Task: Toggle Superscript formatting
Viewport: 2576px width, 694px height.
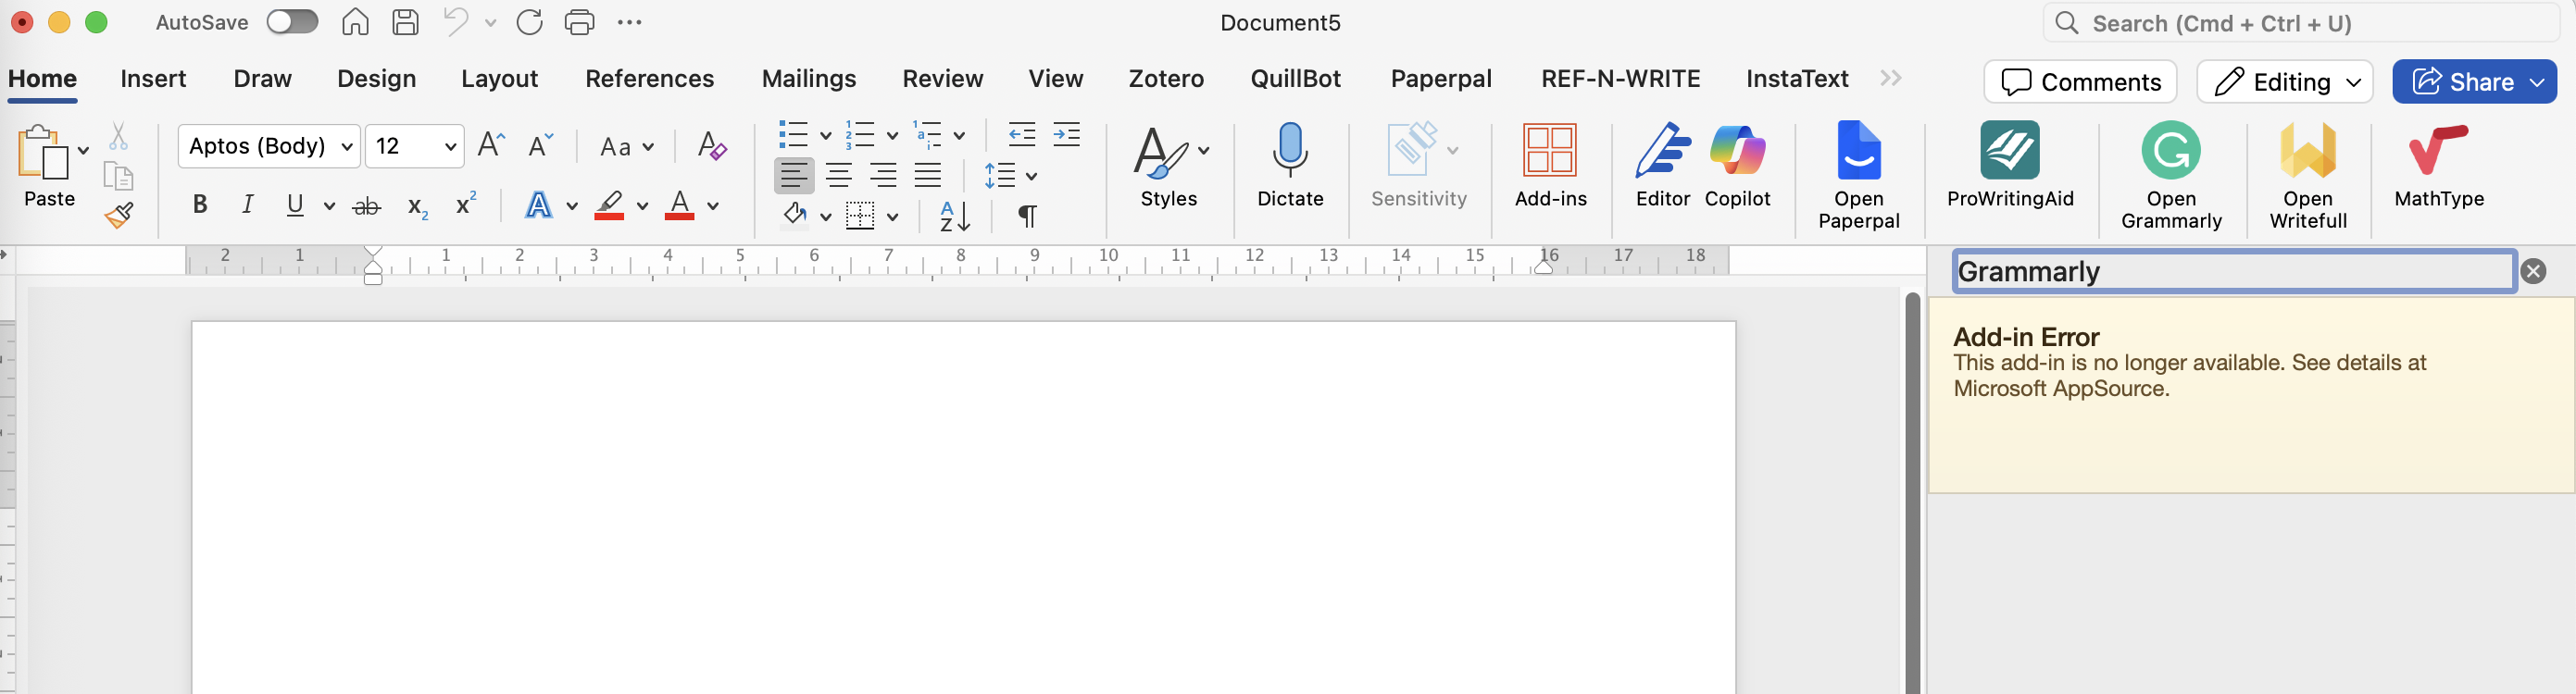Action: point(465,203)
